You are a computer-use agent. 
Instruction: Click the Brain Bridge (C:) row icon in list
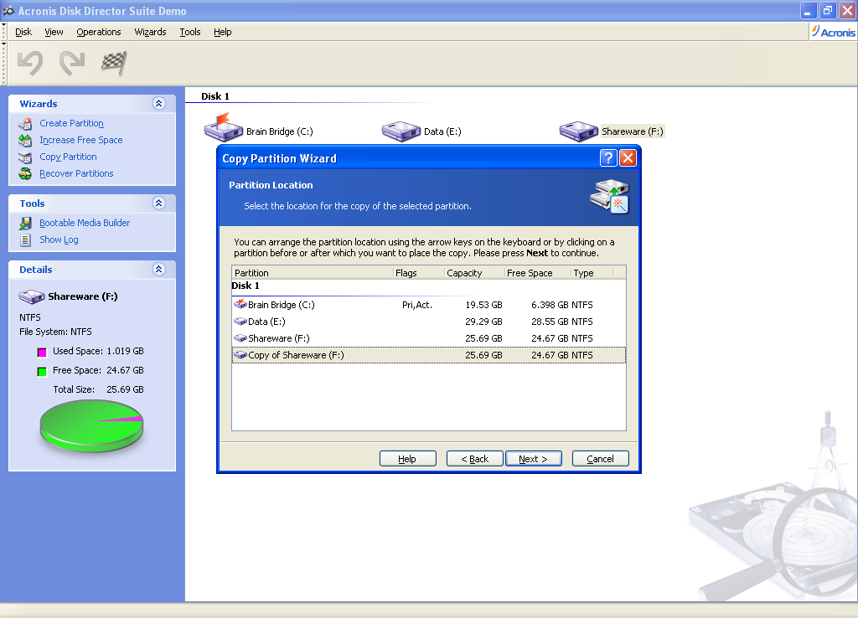240,304
